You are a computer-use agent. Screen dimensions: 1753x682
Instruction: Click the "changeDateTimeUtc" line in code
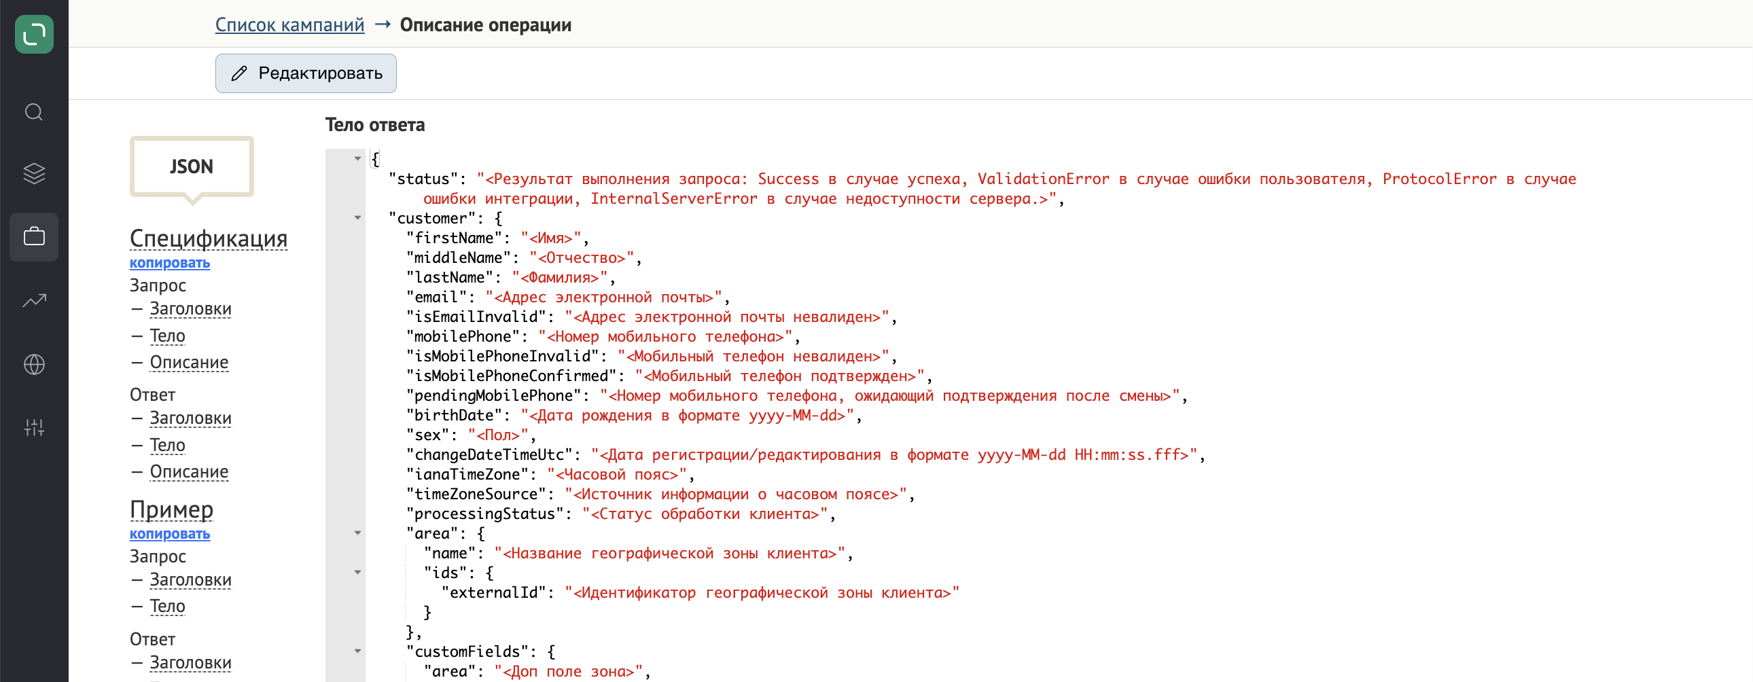pos(806,455)
